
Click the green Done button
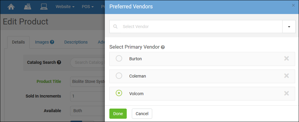pyautogui.click(x=118, y=114)
